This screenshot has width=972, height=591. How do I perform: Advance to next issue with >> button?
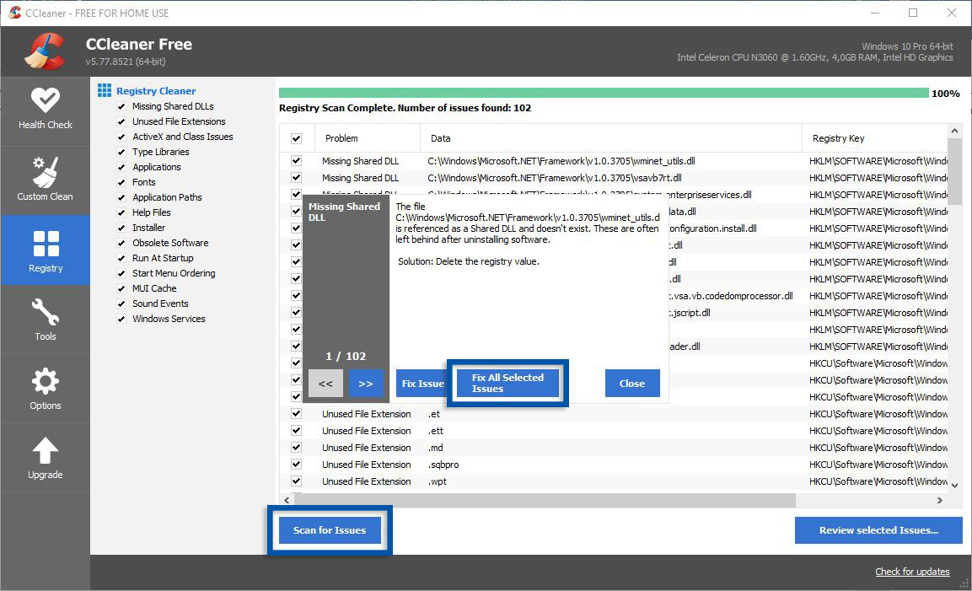tap(365, 383)
